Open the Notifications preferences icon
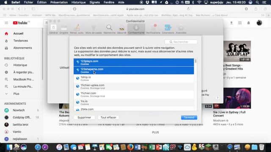 (153, 29)
